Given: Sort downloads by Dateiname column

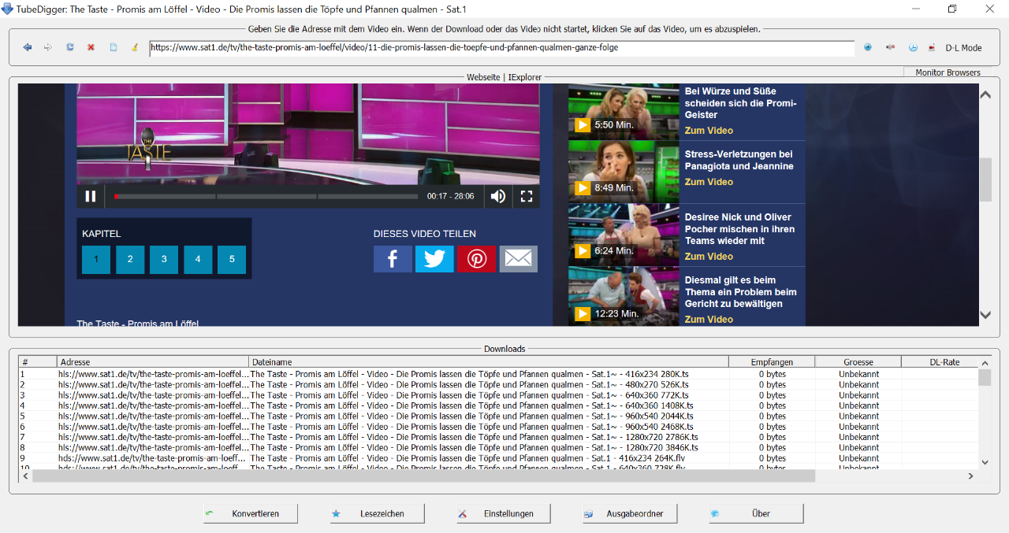Looking at the screenshot, I should pyautogui.click(x=489, y=362).
